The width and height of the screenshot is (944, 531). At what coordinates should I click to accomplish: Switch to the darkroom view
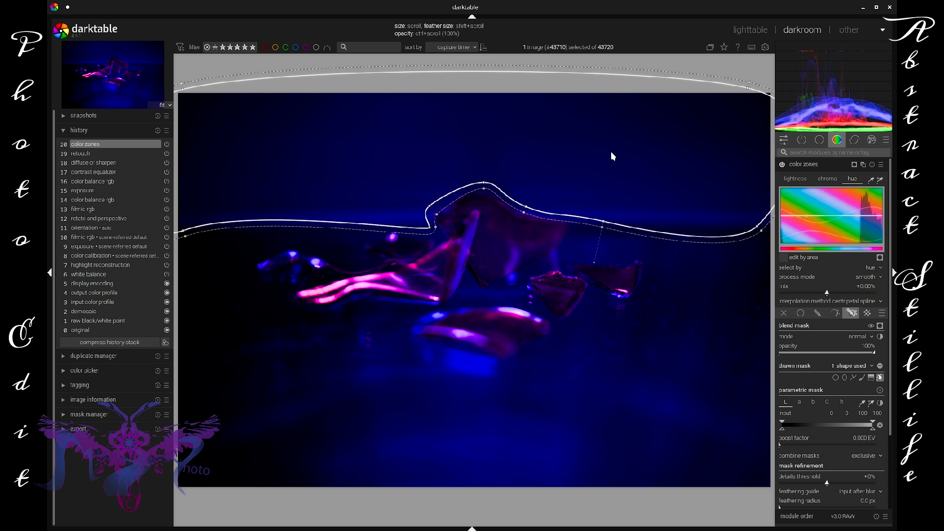pos(802,30)
